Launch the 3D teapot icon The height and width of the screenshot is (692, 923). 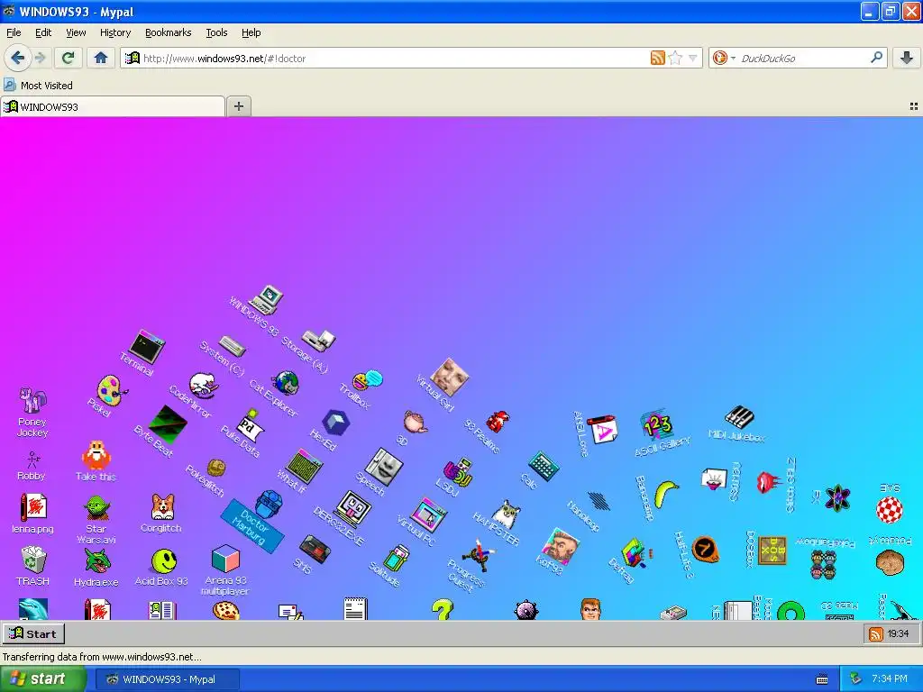point(415,422)
